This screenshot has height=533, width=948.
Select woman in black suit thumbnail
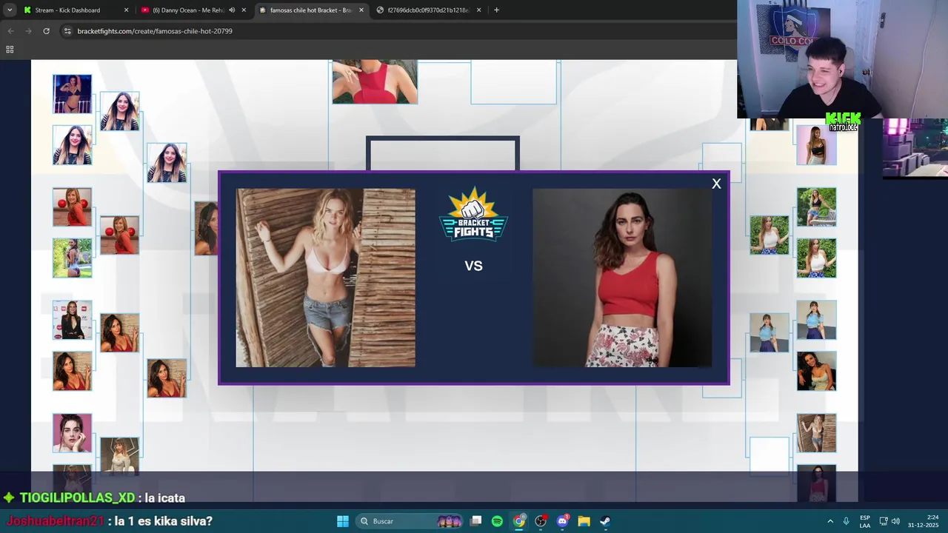72,320
